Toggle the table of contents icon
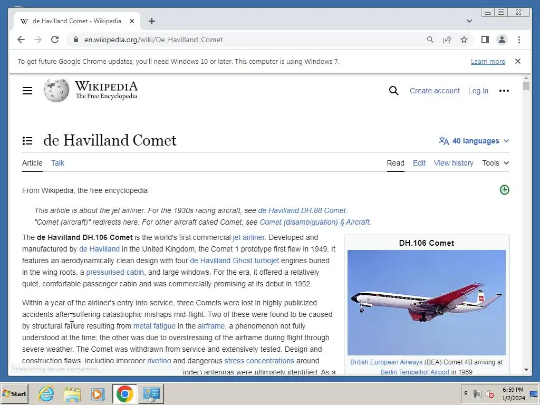 27,140
